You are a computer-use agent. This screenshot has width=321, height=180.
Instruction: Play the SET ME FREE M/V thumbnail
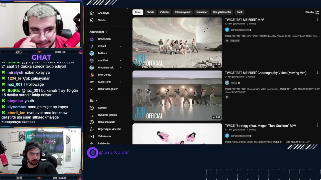[177, 42]
